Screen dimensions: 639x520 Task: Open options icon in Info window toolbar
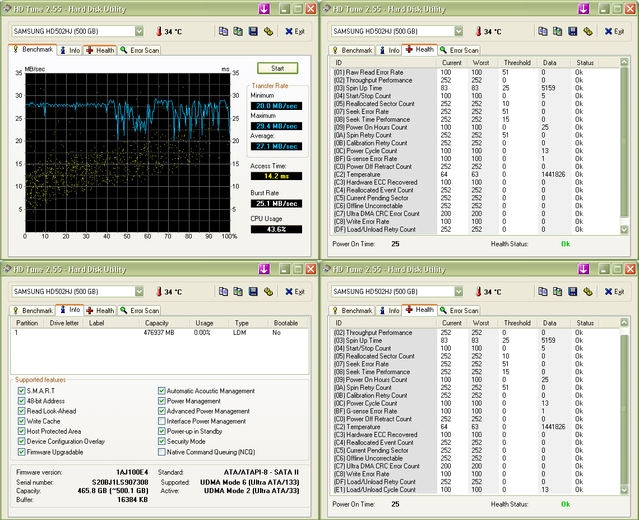point(268,291)
